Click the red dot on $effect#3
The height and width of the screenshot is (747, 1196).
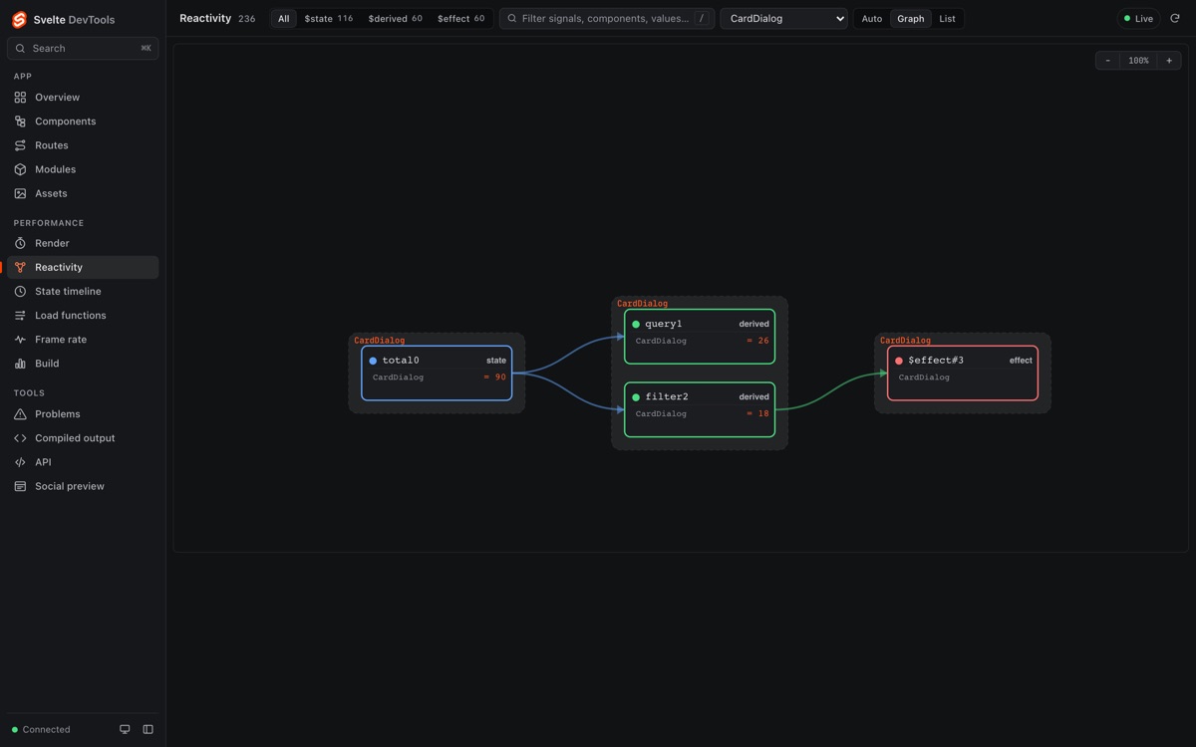click(899, 361)
